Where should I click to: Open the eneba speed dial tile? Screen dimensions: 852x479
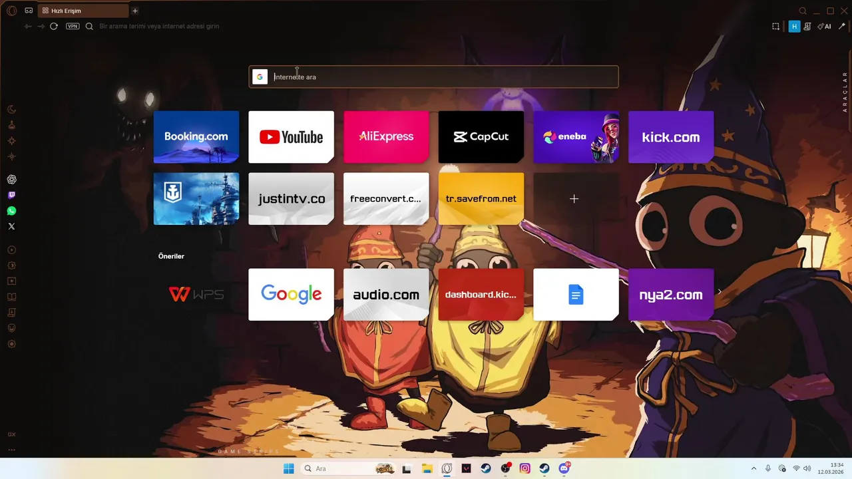pyautogui.click(x=576, y=137)
